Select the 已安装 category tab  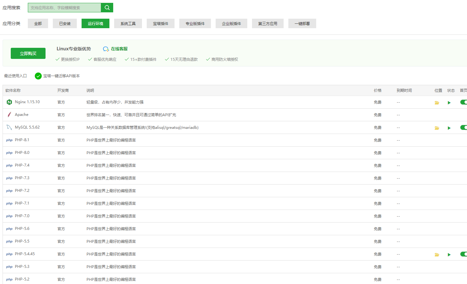click(65, 23)
